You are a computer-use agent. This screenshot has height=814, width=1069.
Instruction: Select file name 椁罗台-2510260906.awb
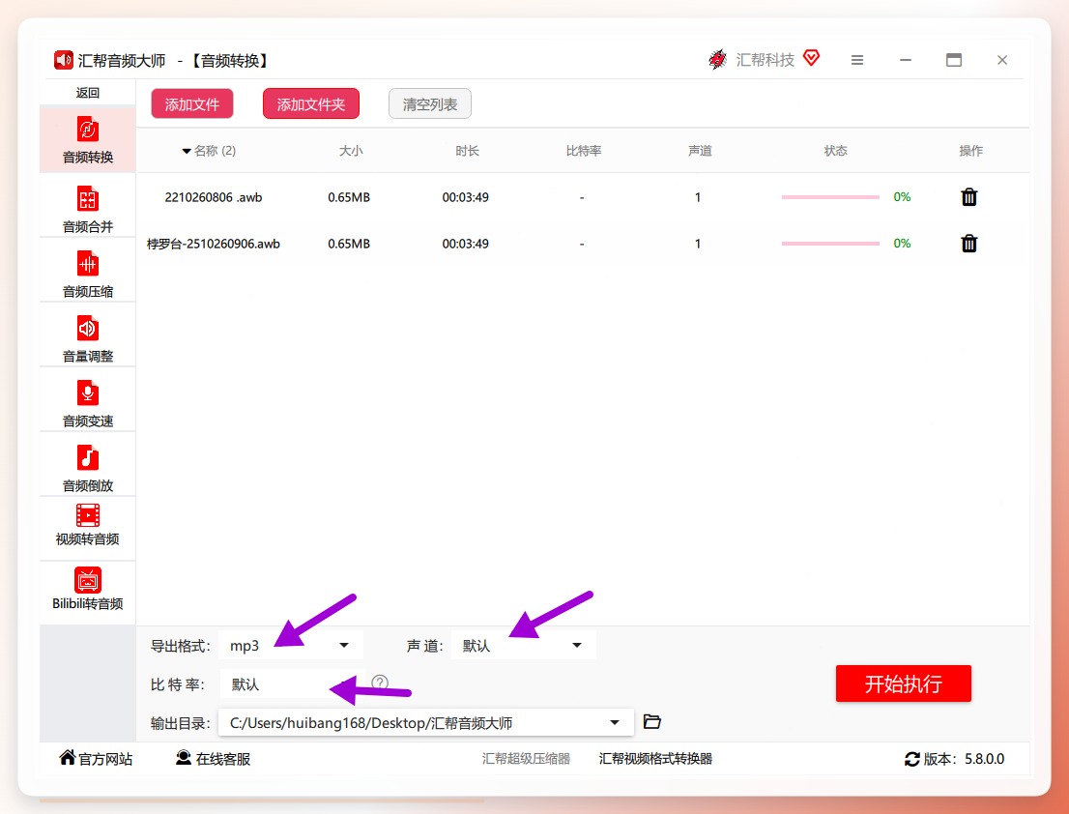[x=214, y=244]
